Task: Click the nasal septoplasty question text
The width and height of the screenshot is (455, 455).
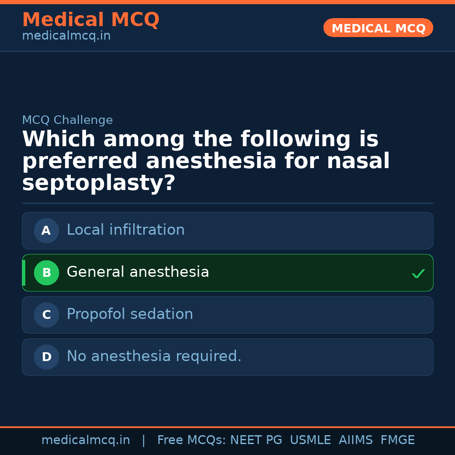Action: coord(206,161)
